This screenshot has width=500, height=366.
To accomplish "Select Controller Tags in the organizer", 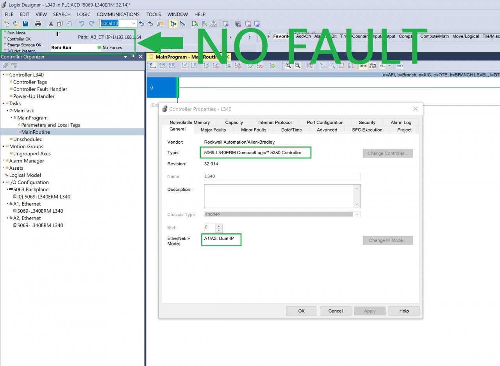I will point(30,82).
